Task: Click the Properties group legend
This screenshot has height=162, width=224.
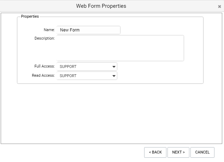Action: pos(30,16)
